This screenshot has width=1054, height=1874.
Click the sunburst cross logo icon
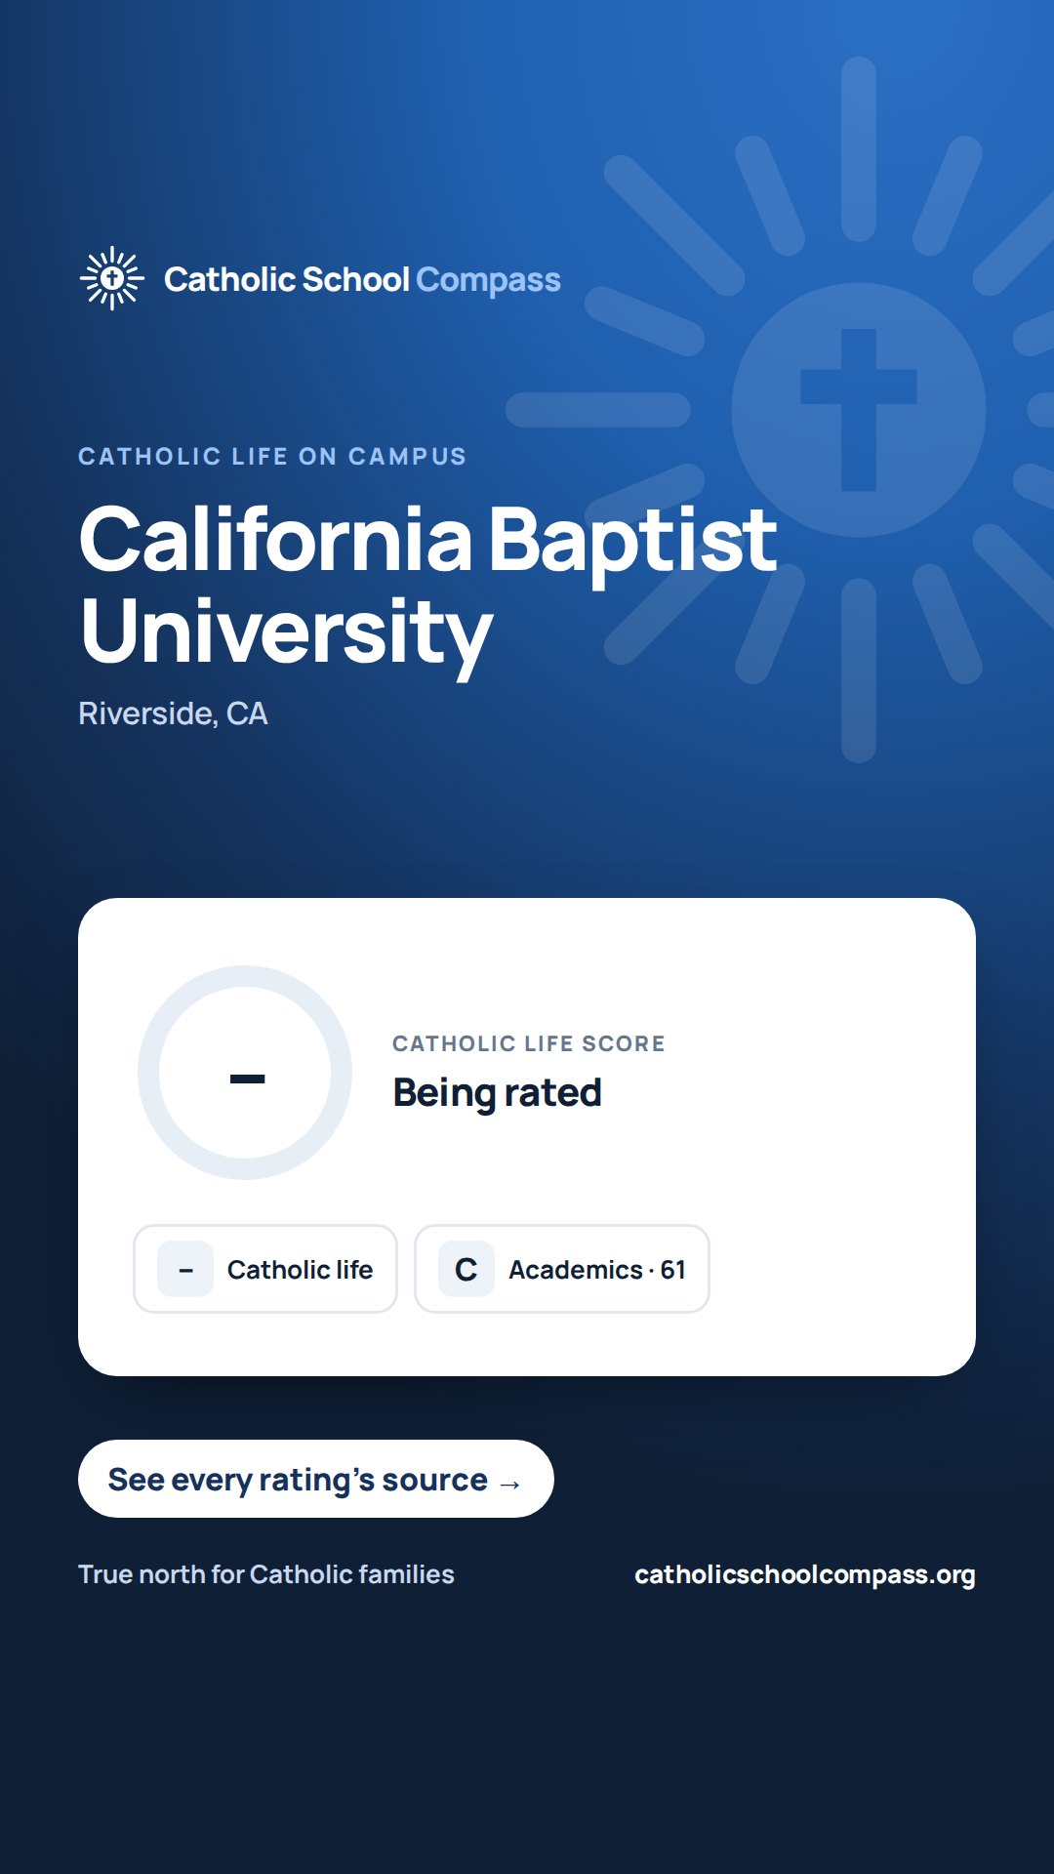[x=112, y=278]
